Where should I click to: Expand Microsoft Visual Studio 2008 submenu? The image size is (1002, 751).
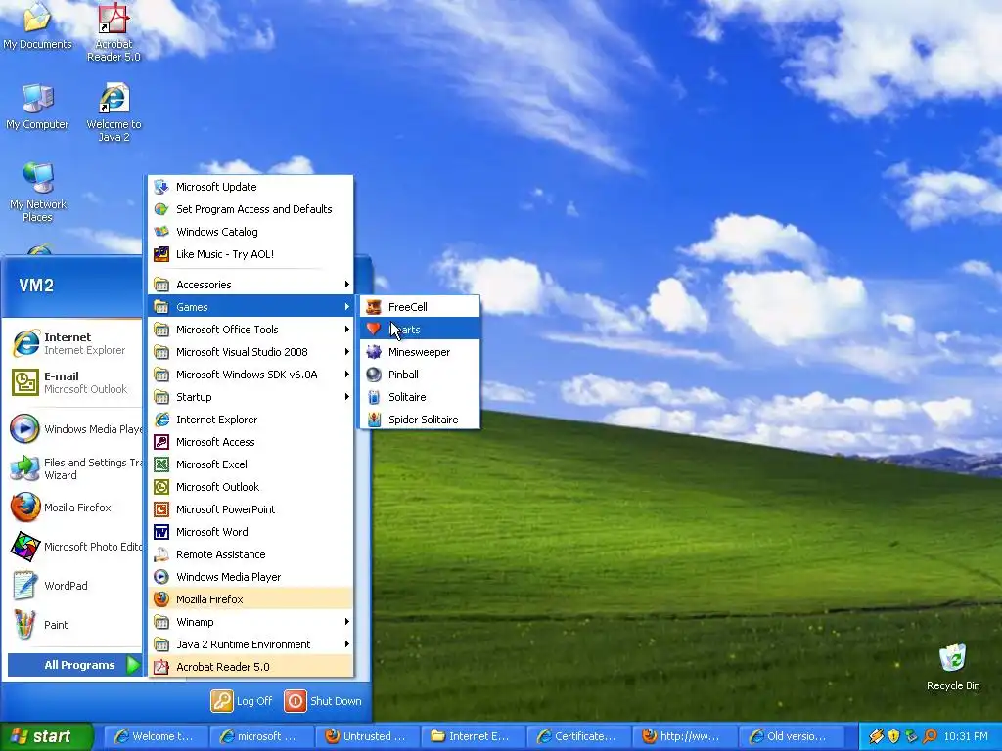[x=251, y=352]
